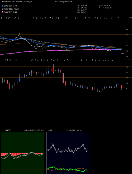Select the 'DOW MT: 10.33' legend label
Image resolution: width=132 pixels, height=174 pixels.
point(11,9)
